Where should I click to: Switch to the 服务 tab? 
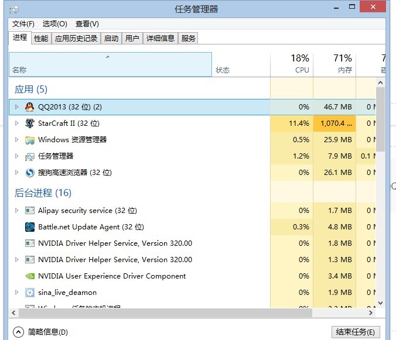click(x=188, y=39)
